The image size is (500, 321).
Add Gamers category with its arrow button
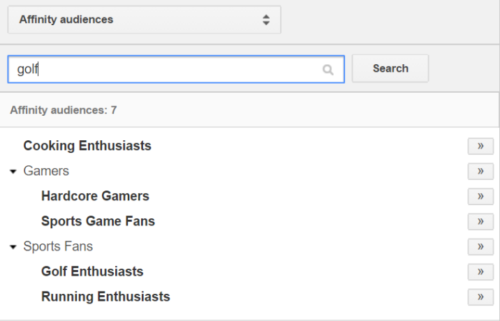pos(480,171)
